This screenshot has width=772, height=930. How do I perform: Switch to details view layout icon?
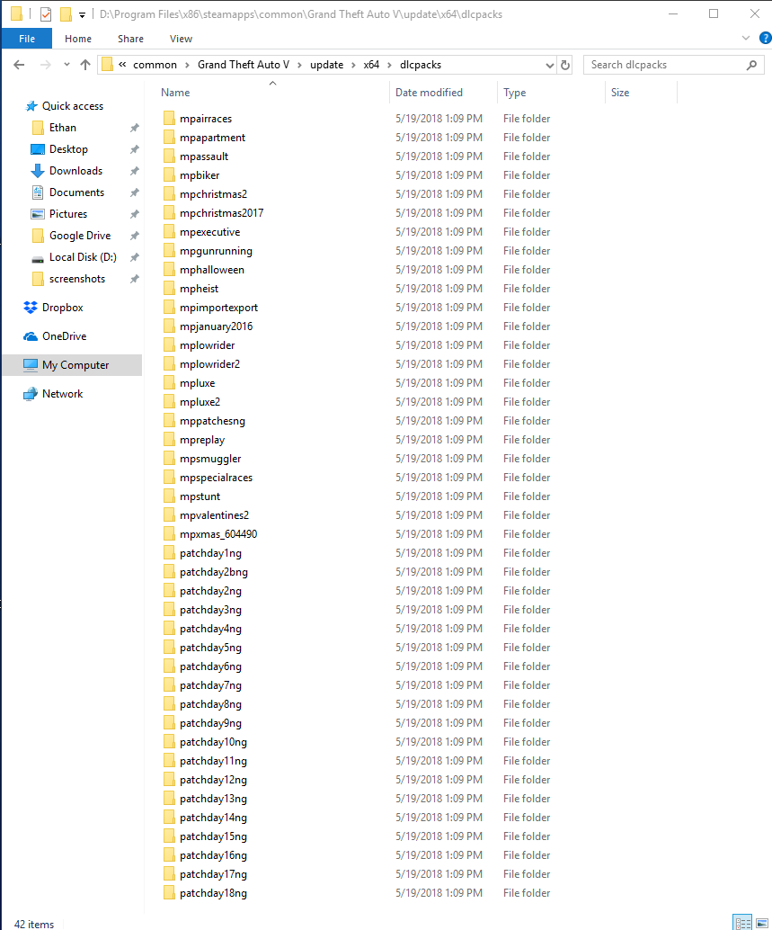(742, 922)
